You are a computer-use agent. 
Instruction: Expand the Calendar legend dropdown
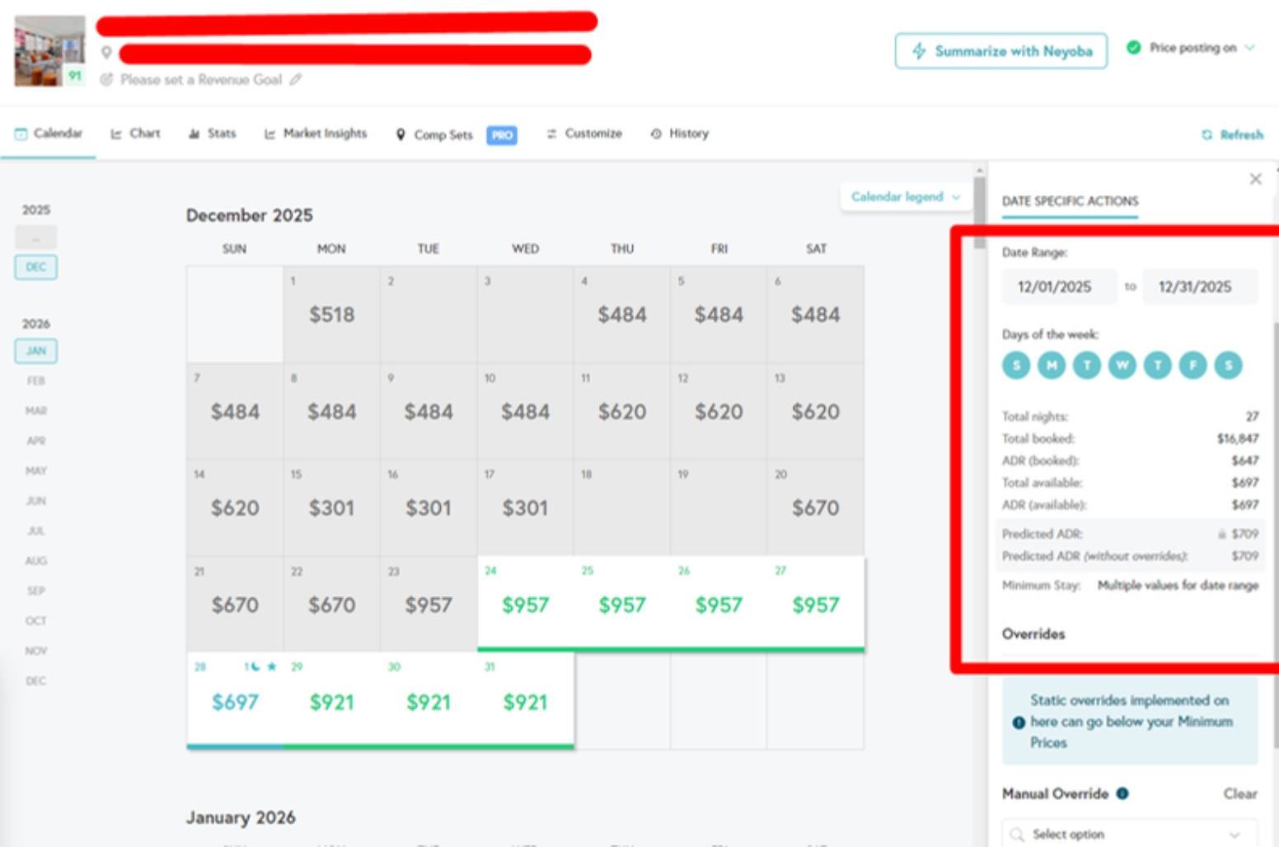click(x=905, y=197)
